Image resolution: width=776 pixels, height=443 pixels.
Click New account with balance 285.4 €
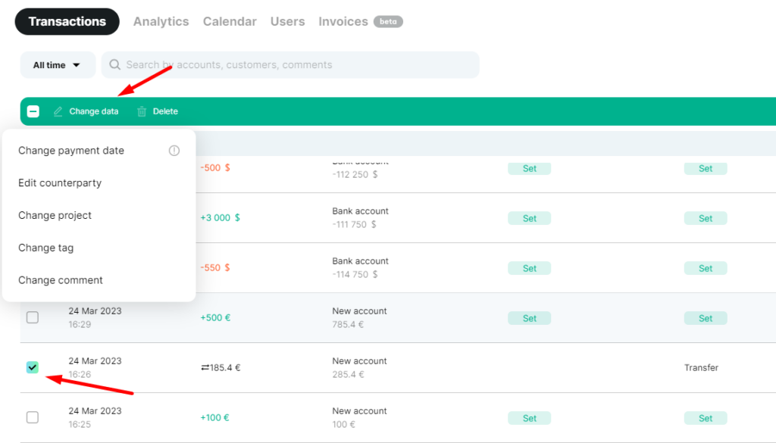[x=359, y=367]
